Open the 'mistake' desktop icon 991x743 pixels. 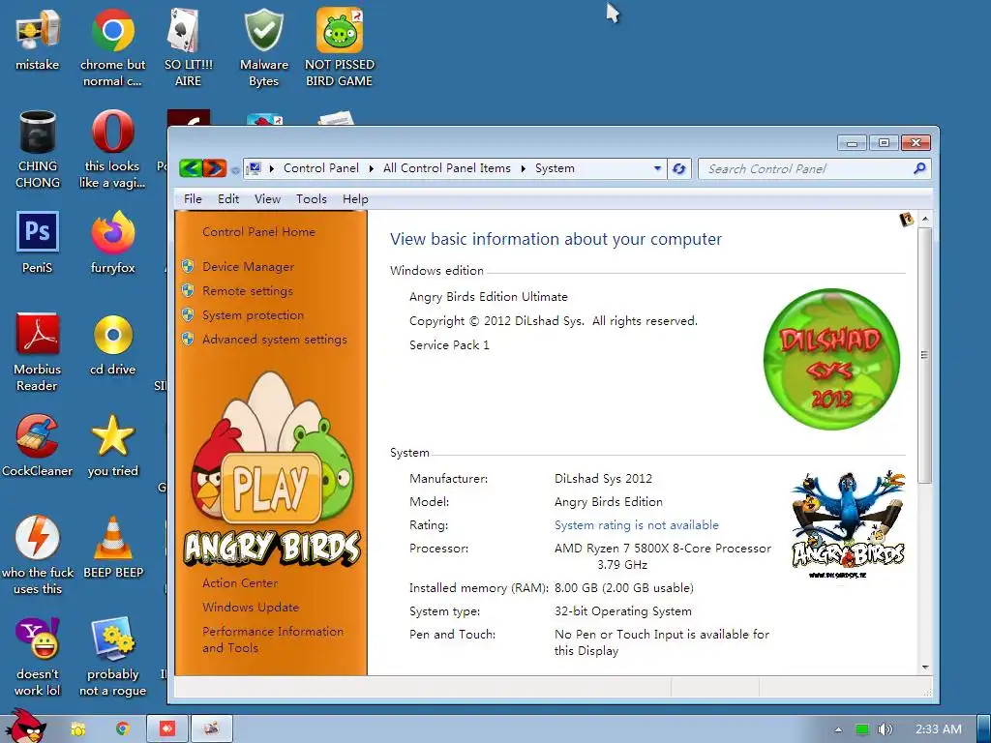[38, 39]
